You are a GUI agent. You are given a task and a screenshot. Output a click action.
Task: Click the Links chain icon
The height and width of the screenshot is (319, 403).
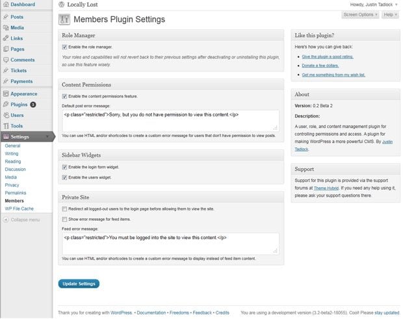coord(5,38)
